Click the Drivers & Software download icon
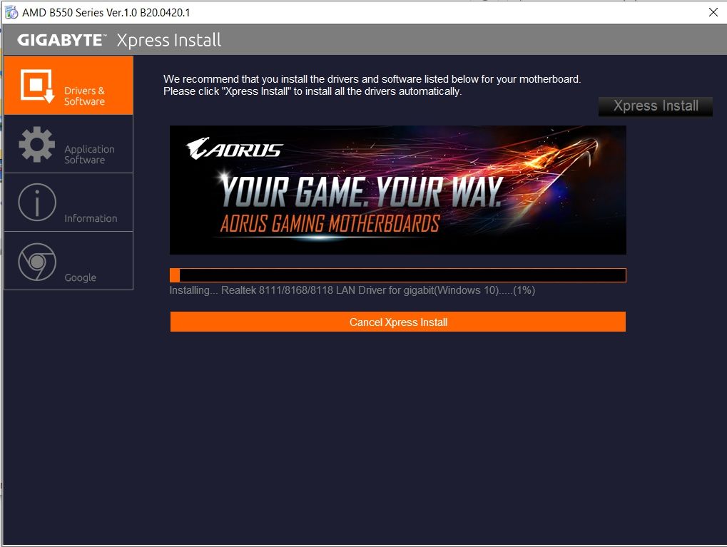 click(37, 86)
